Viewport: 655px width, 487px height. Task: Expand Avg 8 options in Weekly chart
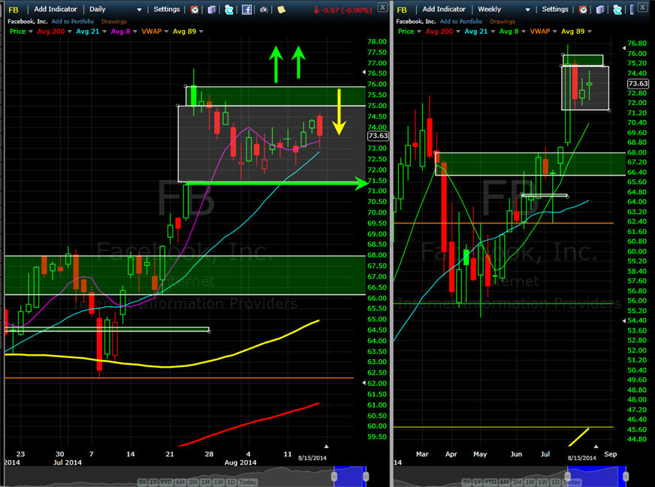pos(524,32)
